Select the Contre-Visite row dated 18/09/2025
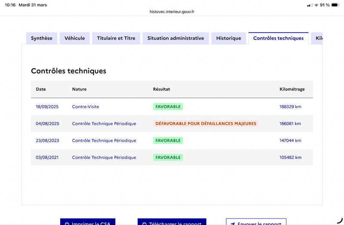The height and width of the screenshot is (225, 344). [x=172, y=107]
